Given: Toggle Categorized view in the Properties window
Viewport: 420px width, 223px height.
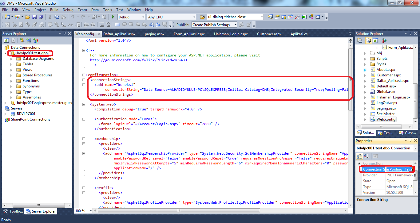Looking at the screenshot, I should [359, 156].
